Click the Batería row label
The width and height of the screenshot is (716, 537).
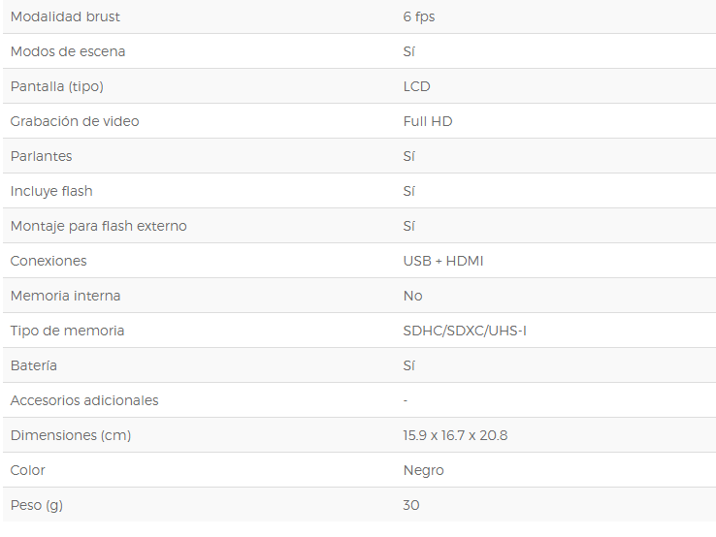(x=33, y=365)
